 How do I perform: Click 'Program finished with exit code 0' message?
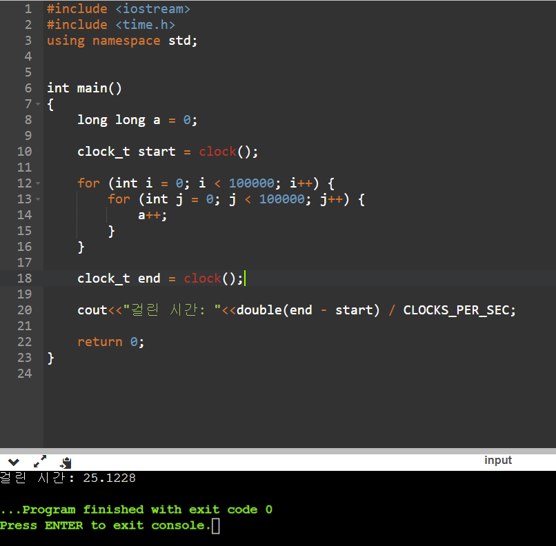coord(148,509)
